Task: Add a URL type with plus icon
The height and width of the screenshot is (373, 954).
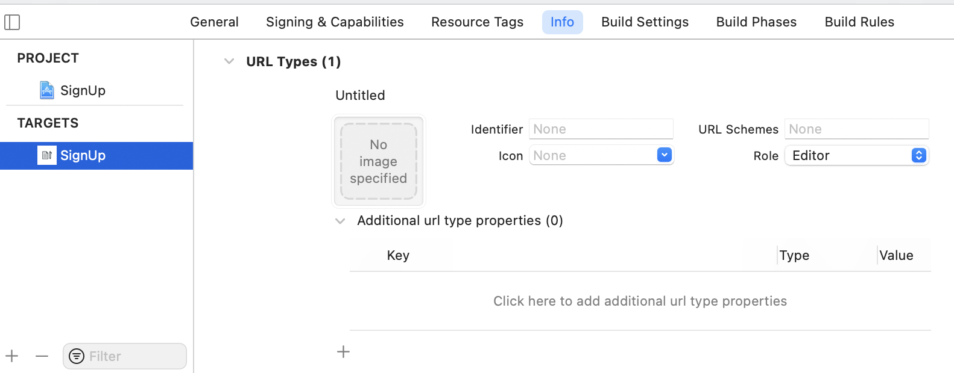Action: click(x=343, y=352)
